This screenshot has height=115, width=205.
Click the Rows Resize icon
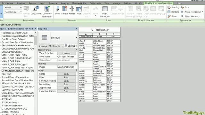pos(121,9)
